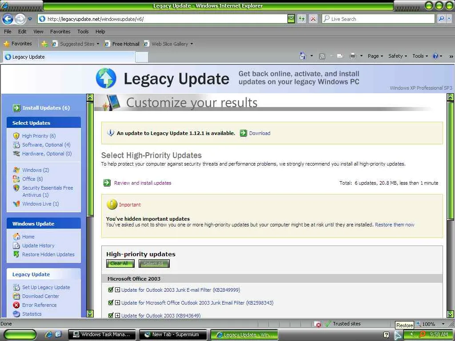This screenshot has width=455, height=341.
Task: Switch to New Tab - Supermium taskbar button
Action: pos(173,335)
